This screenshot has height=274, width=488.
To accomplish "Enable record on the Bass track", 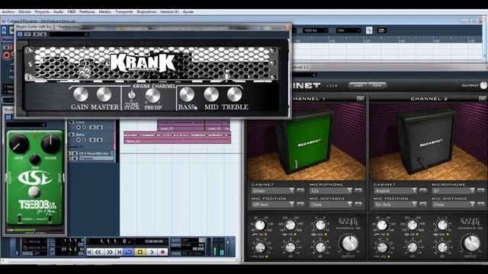I will coord(78,140).
